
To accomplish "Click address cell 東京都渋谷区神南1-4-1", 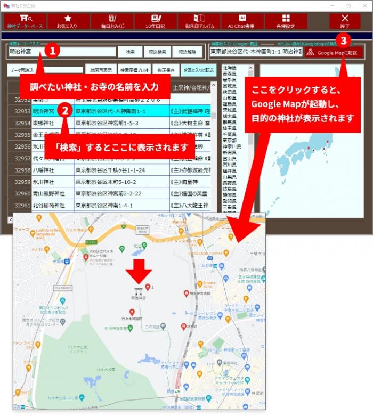I will point(121,205).
